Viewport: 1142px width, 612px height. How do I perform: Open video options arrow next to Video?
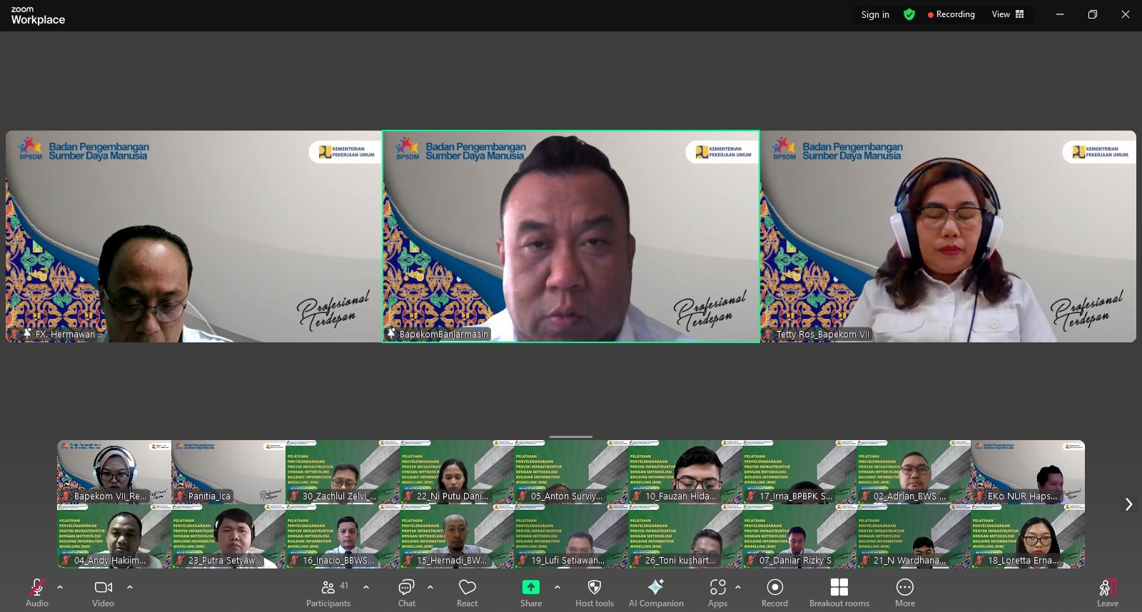[130, 587]
